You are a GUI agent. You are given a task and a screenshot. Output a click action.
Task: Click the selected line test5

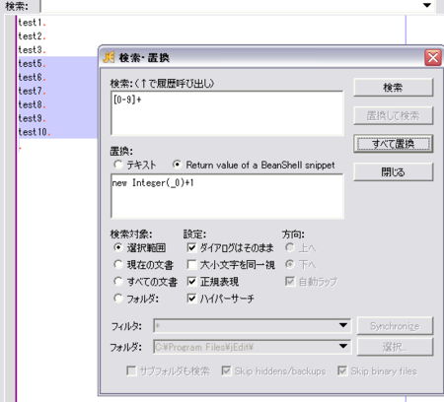coord(31,63)
